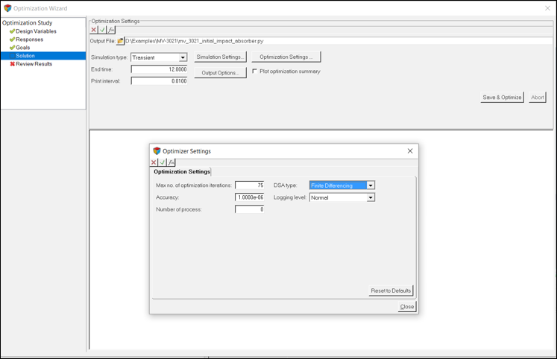This screenshot has height=359, width=557.
Task: Click the folder browse icon next to Output File
Action: pos(120,41)
